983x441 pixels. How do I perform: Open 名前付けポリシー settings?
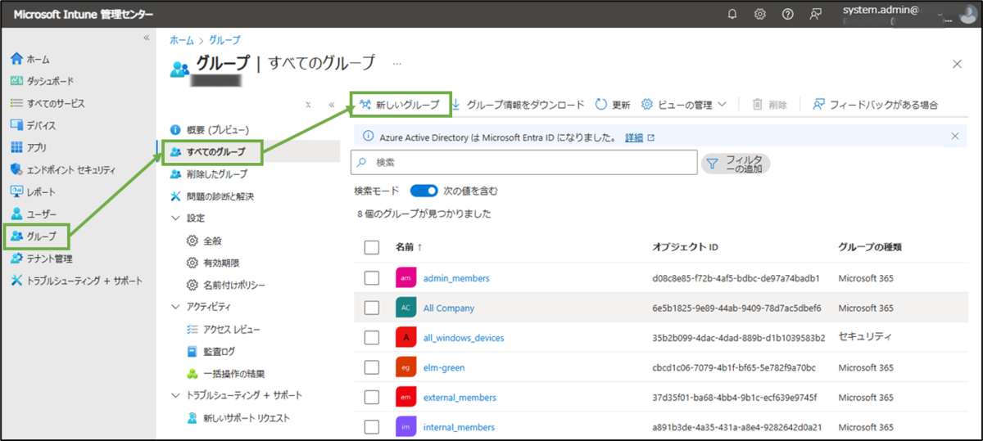[224, 285]
